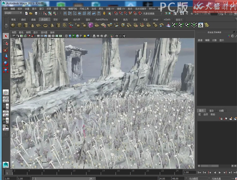Pick the Paint Selection brush tool
This screenshot has height=180, width=237.
coord(5,50)
